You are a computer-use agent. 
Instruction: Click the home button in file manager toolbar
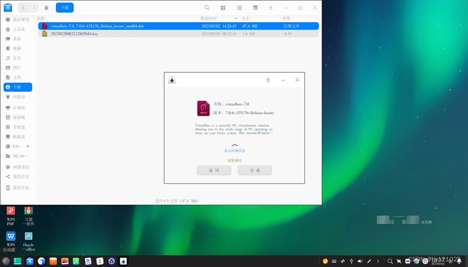46,7
